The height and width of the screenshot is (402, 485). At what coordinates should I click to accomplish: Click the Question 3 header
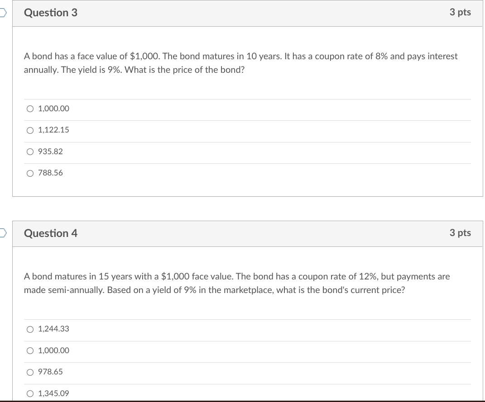pyautogui.click(x=51, y=13)
